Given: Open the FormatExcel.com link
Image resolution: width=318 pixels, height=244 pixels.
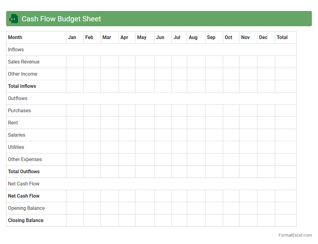Looking at the screenshot, I should [295, 235].
